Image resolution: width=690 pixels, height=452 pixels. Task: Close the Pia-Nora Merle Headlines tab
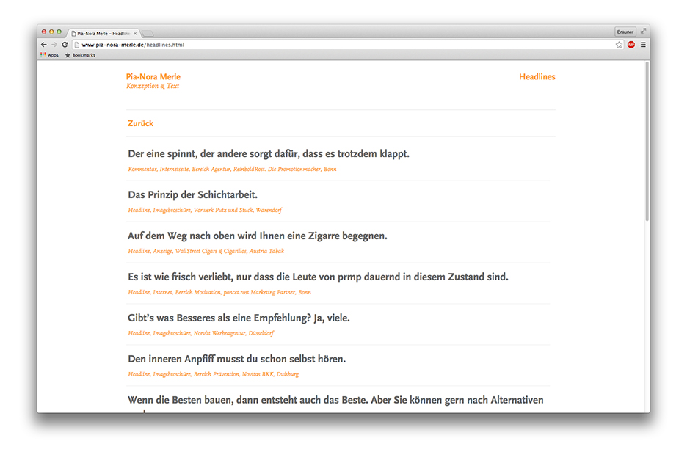(x=135, y=34)
